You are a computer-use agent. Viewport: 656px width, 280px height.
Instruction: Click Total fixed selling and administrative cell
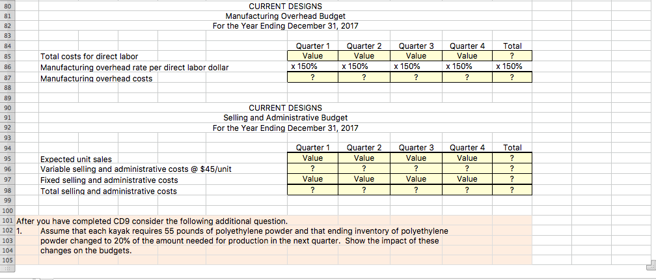(512, 180)
